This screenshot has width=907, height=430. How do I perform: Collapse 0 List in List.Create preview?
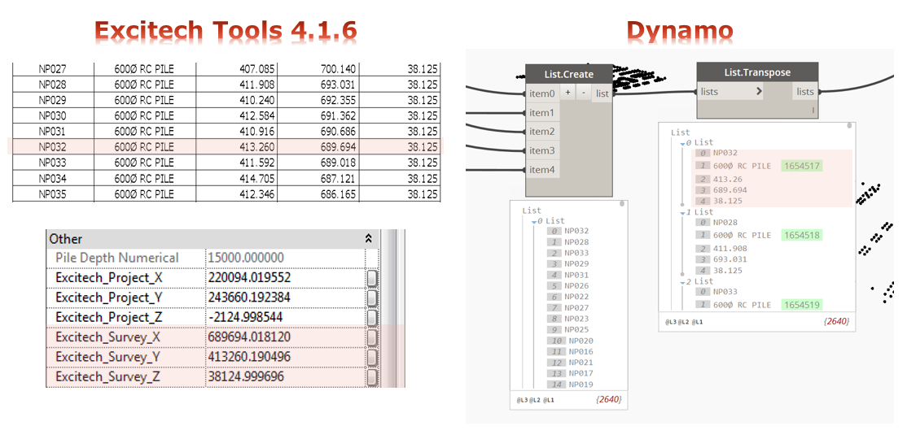click(x=534, y=222)
